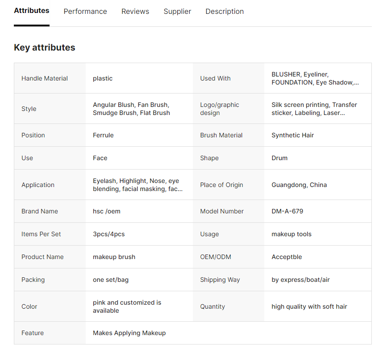Expand truncated Logo/graphic design value
The width and height of the screenshot is (383, 353).
[314, 109]
